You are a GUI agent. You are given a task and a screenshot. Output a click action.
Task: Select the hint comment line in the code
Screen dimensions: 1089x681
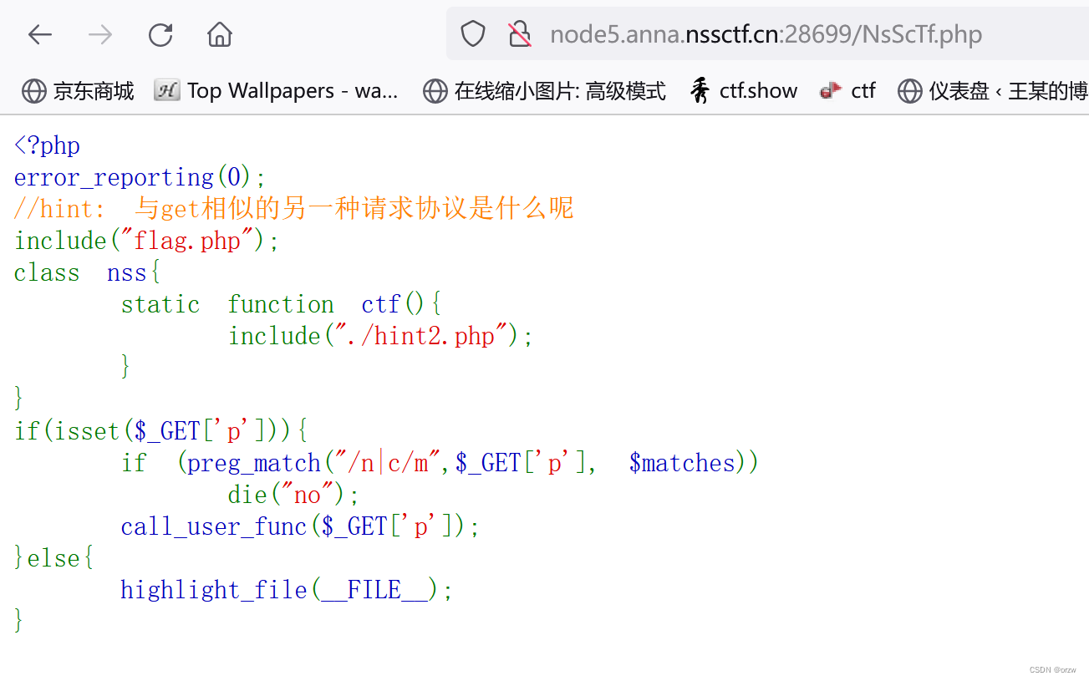coord(293,207)
